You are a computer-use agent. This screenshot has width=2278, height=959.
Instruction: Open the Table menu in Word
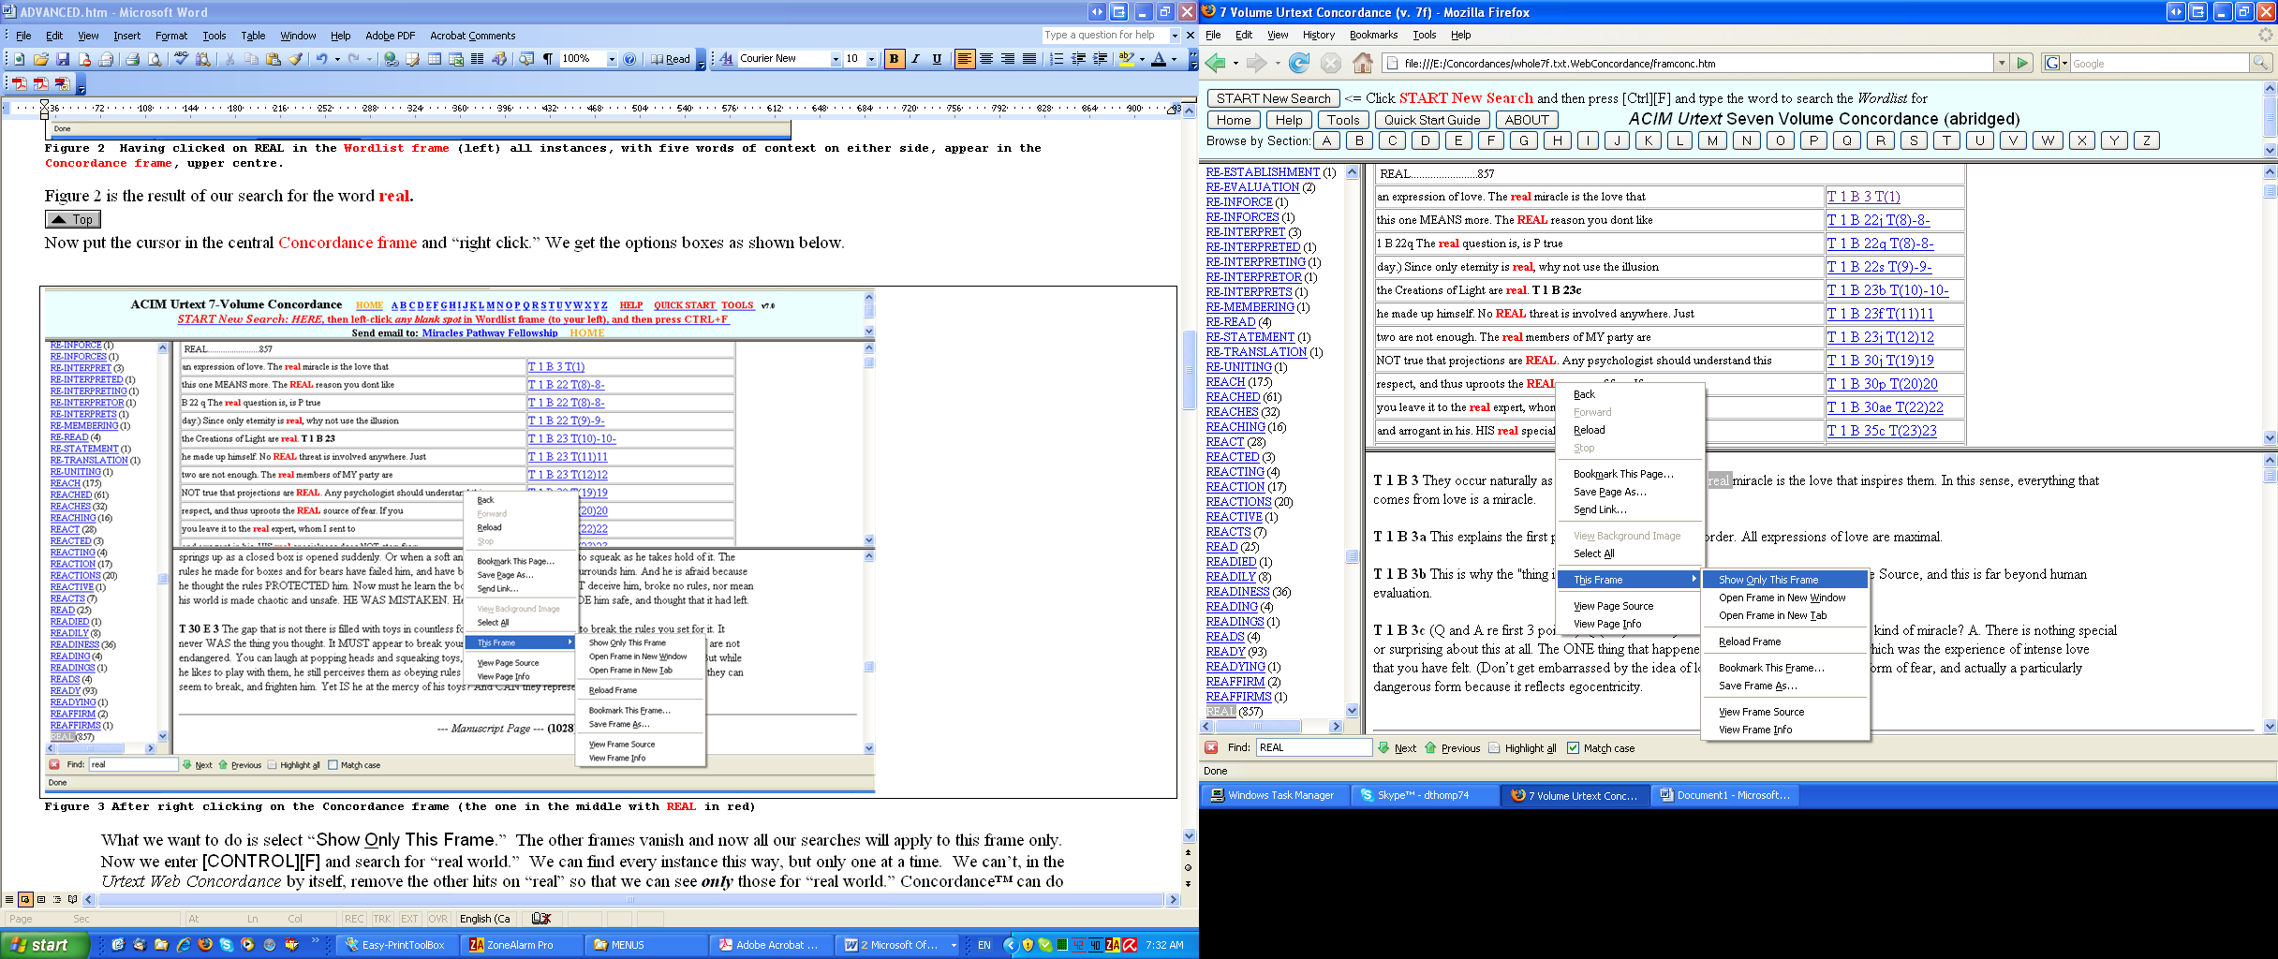pos(253,36)
